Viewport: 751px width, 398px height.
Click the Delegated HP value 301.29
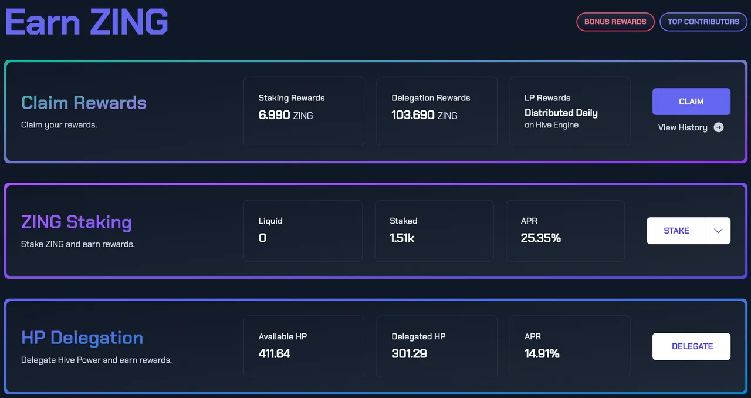point(409,353)
